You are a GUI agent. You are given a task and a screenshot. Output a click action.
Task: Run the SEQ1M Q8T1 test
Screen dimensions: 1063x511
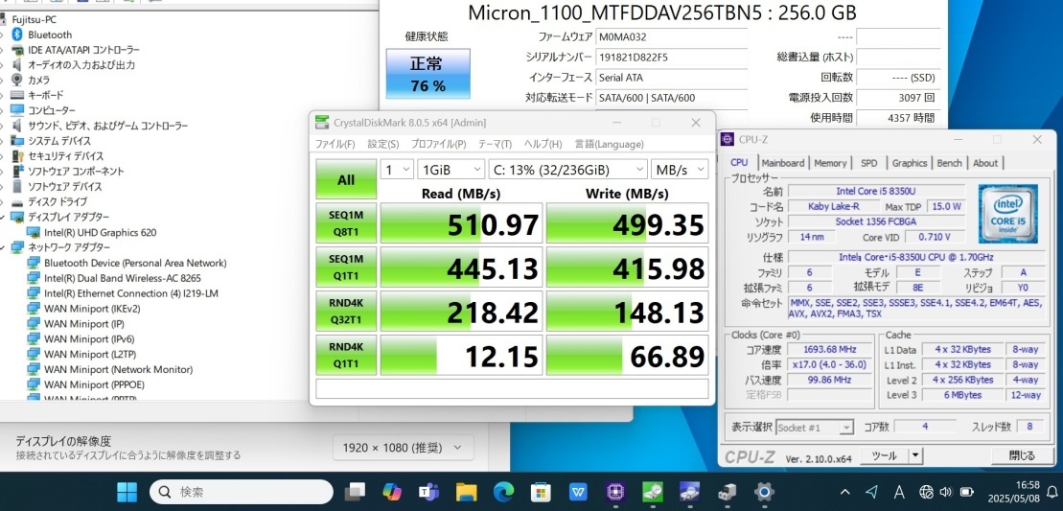click(346, 223)
